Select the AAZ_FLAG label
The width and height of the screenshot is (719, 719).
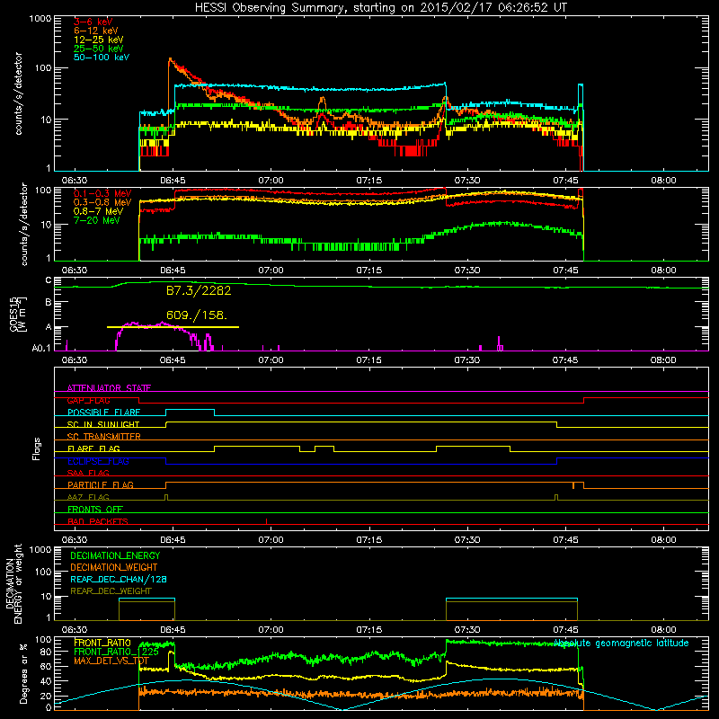tap(88, 497)
